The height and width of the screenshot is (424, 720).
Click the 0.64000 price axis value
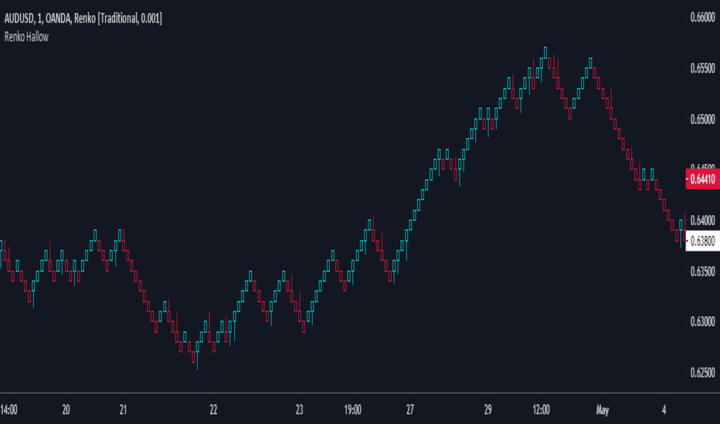pos(703,220)
